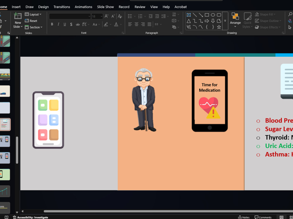
Task: Toggle center text alignment
Action: [137, 24]
